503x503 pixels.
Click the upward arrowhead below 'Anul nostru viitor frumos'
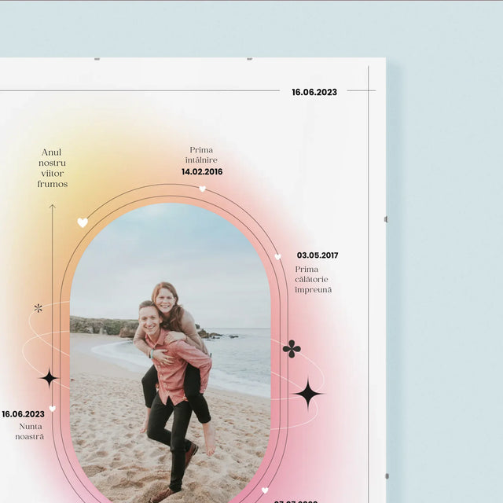coord(52,207)
